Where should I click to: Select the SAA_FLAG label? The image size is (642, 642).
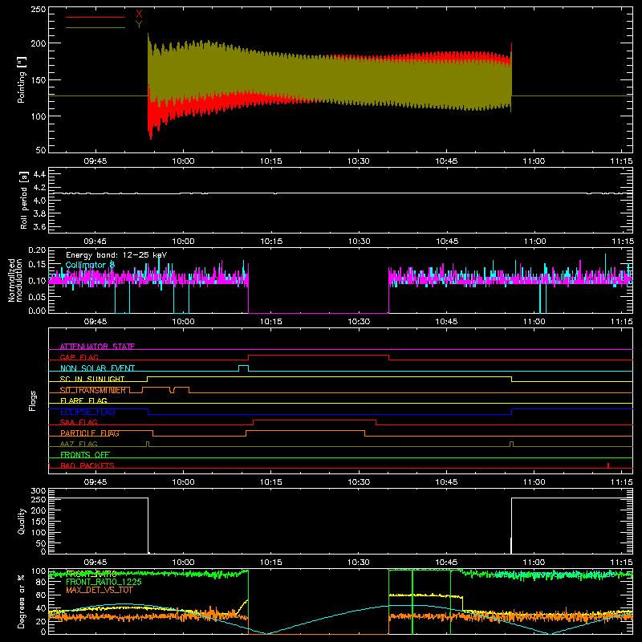(79, 422)
